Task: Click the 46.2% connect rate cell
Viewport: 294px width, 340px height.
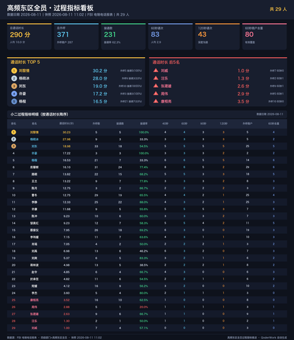Action: 144,252
